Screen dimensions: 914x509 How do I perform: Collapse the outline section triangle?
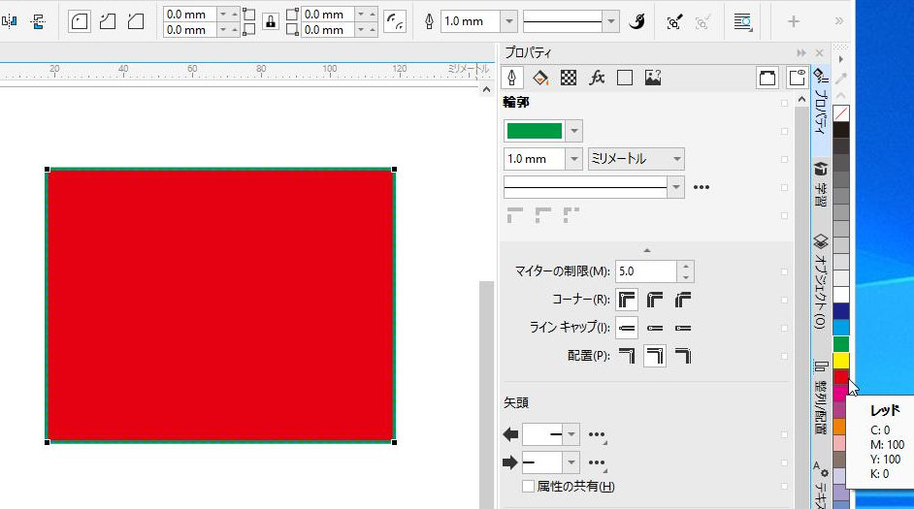pyautogui.click(x=647, y=250)
